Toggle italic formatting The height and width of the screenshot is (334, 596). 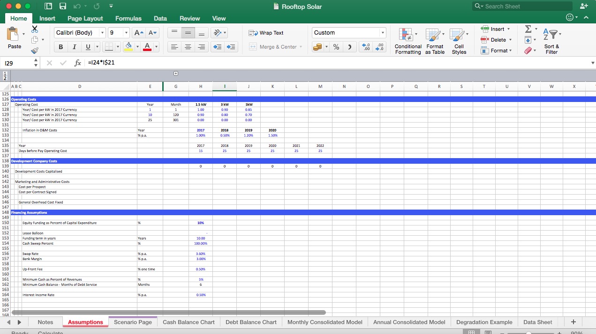(74, 47)
